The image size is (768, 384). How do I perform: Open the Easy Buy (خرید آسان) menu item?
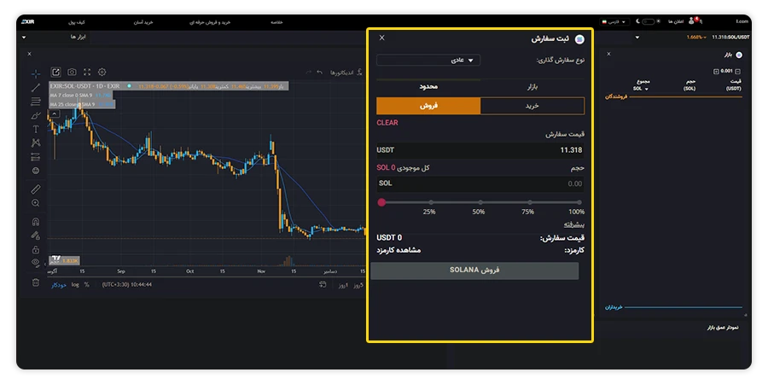tap(145, 22)
